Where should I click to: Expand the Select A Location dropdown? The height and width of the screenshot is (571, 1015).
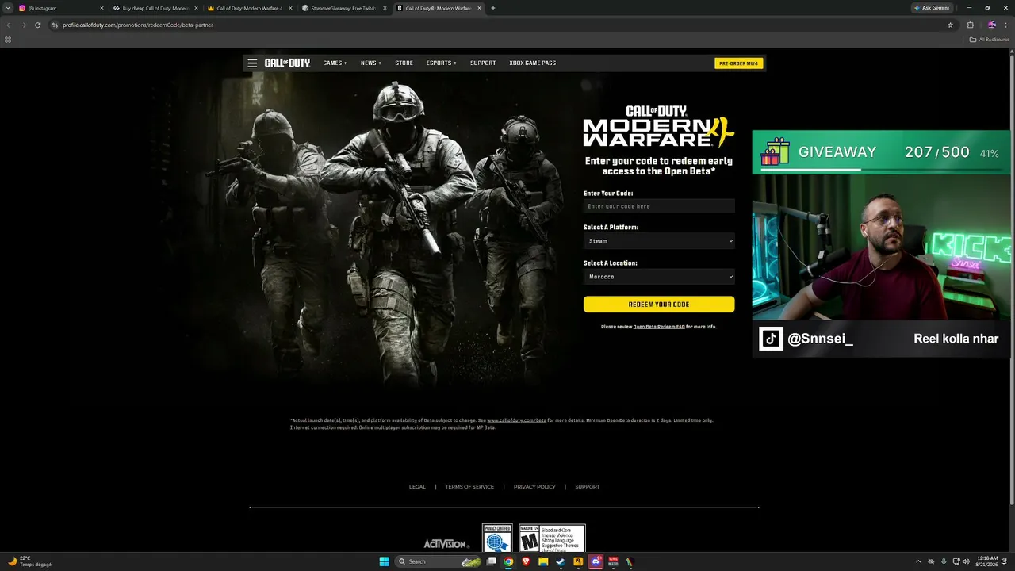click(x=659, y=277)
